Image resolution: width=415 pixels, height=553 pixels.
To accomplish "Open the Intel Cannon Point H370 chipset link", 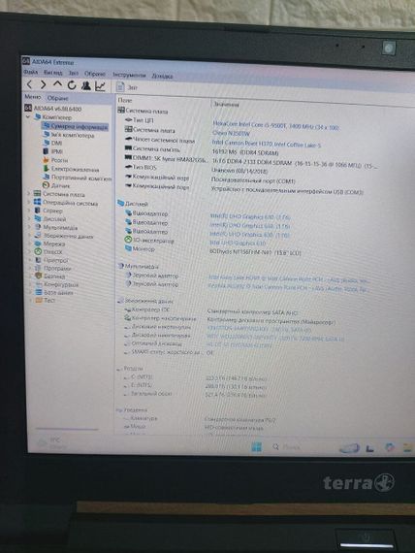I will 267,144.
